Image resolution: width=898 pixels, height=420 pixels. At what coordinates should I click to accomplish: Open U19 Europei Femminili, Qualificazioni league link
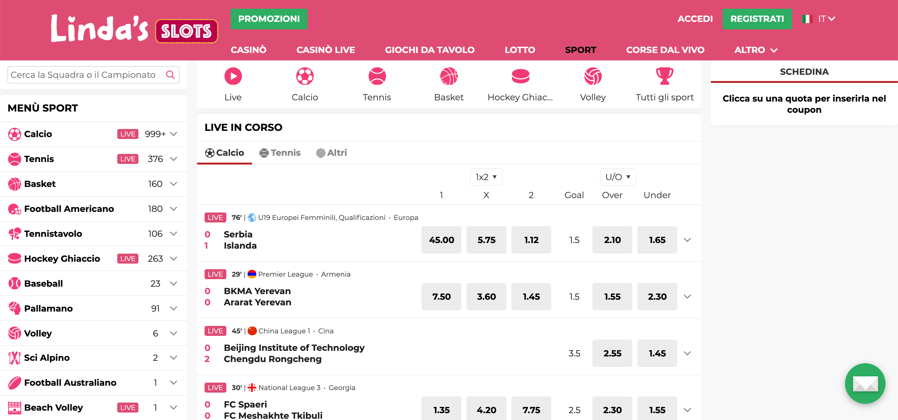321,218
